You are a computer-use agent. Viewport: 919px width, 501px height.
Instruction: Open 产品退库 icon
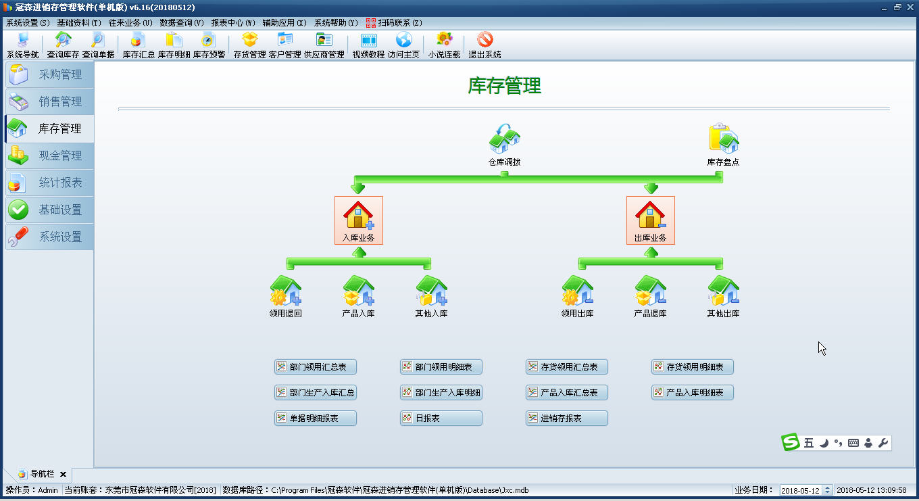coord(651,296)
